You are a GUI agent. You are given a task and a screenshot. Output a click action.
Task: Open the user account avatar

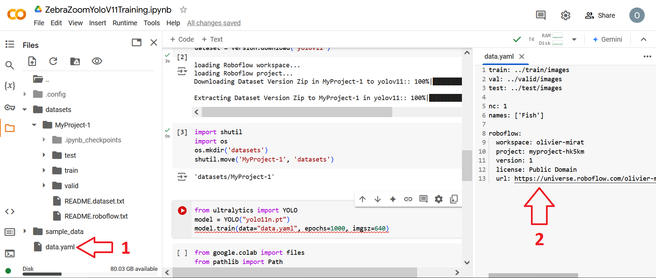pos(637,15)
